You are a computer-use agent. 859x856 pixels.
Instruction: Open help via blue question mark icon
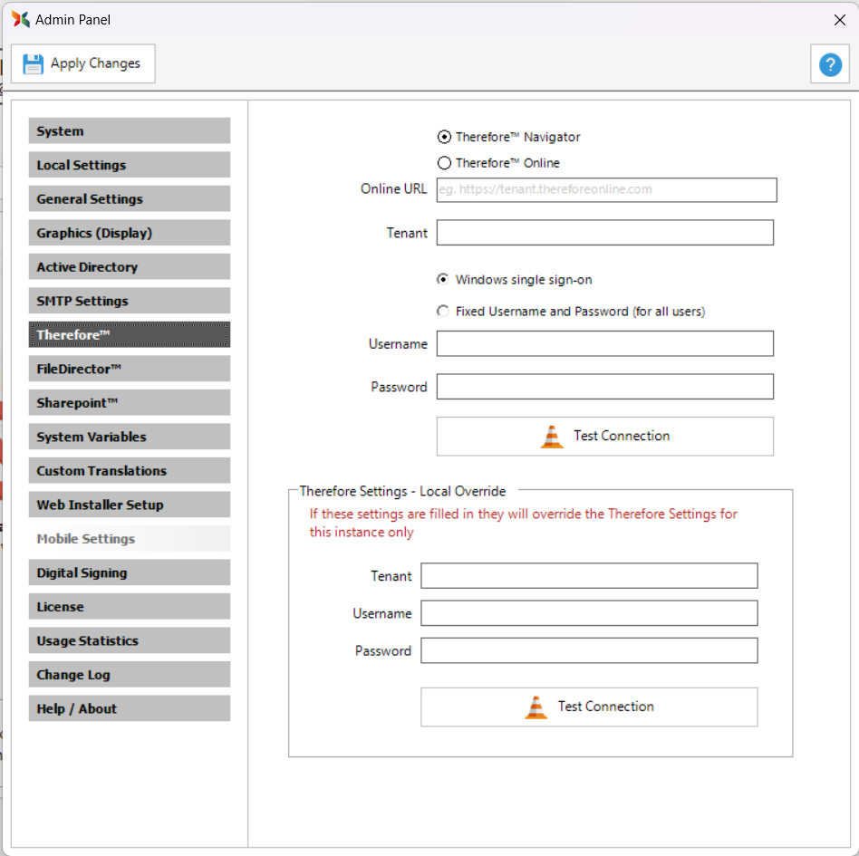coord(829,64)
